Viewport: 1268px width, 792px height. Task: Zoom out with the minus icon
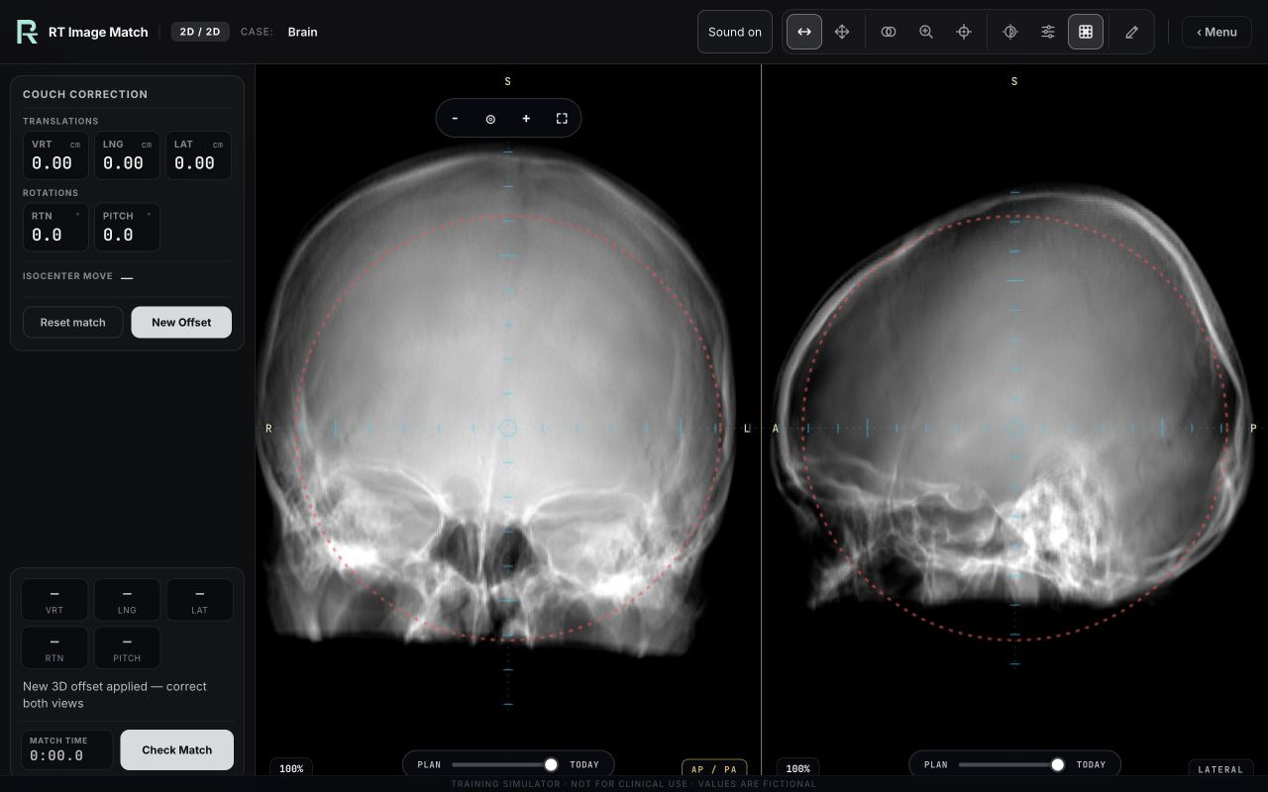click(x=455, y=119)
